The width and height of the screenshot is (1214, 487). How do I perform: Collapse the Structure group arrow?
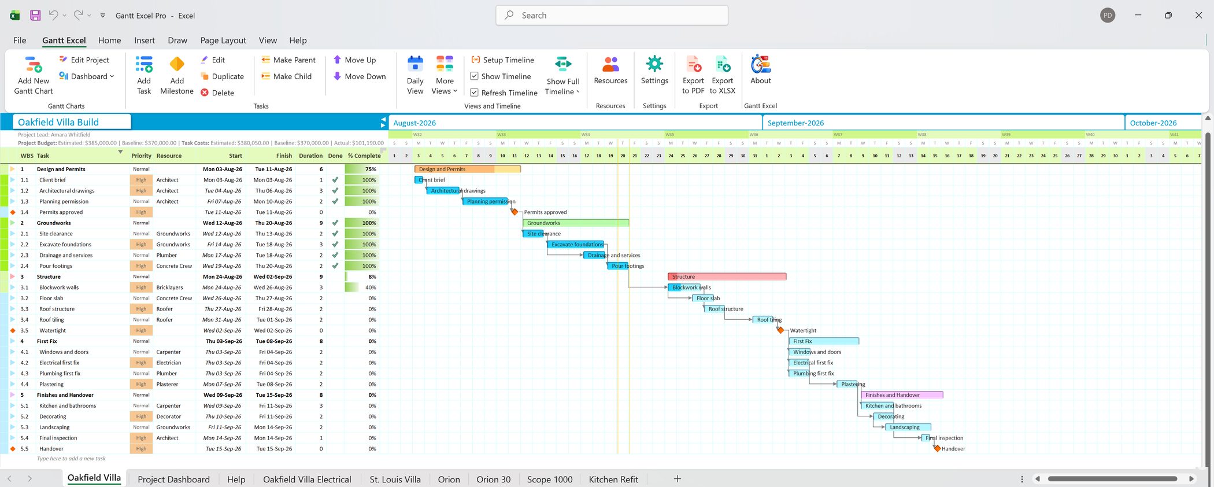point(12,277)
